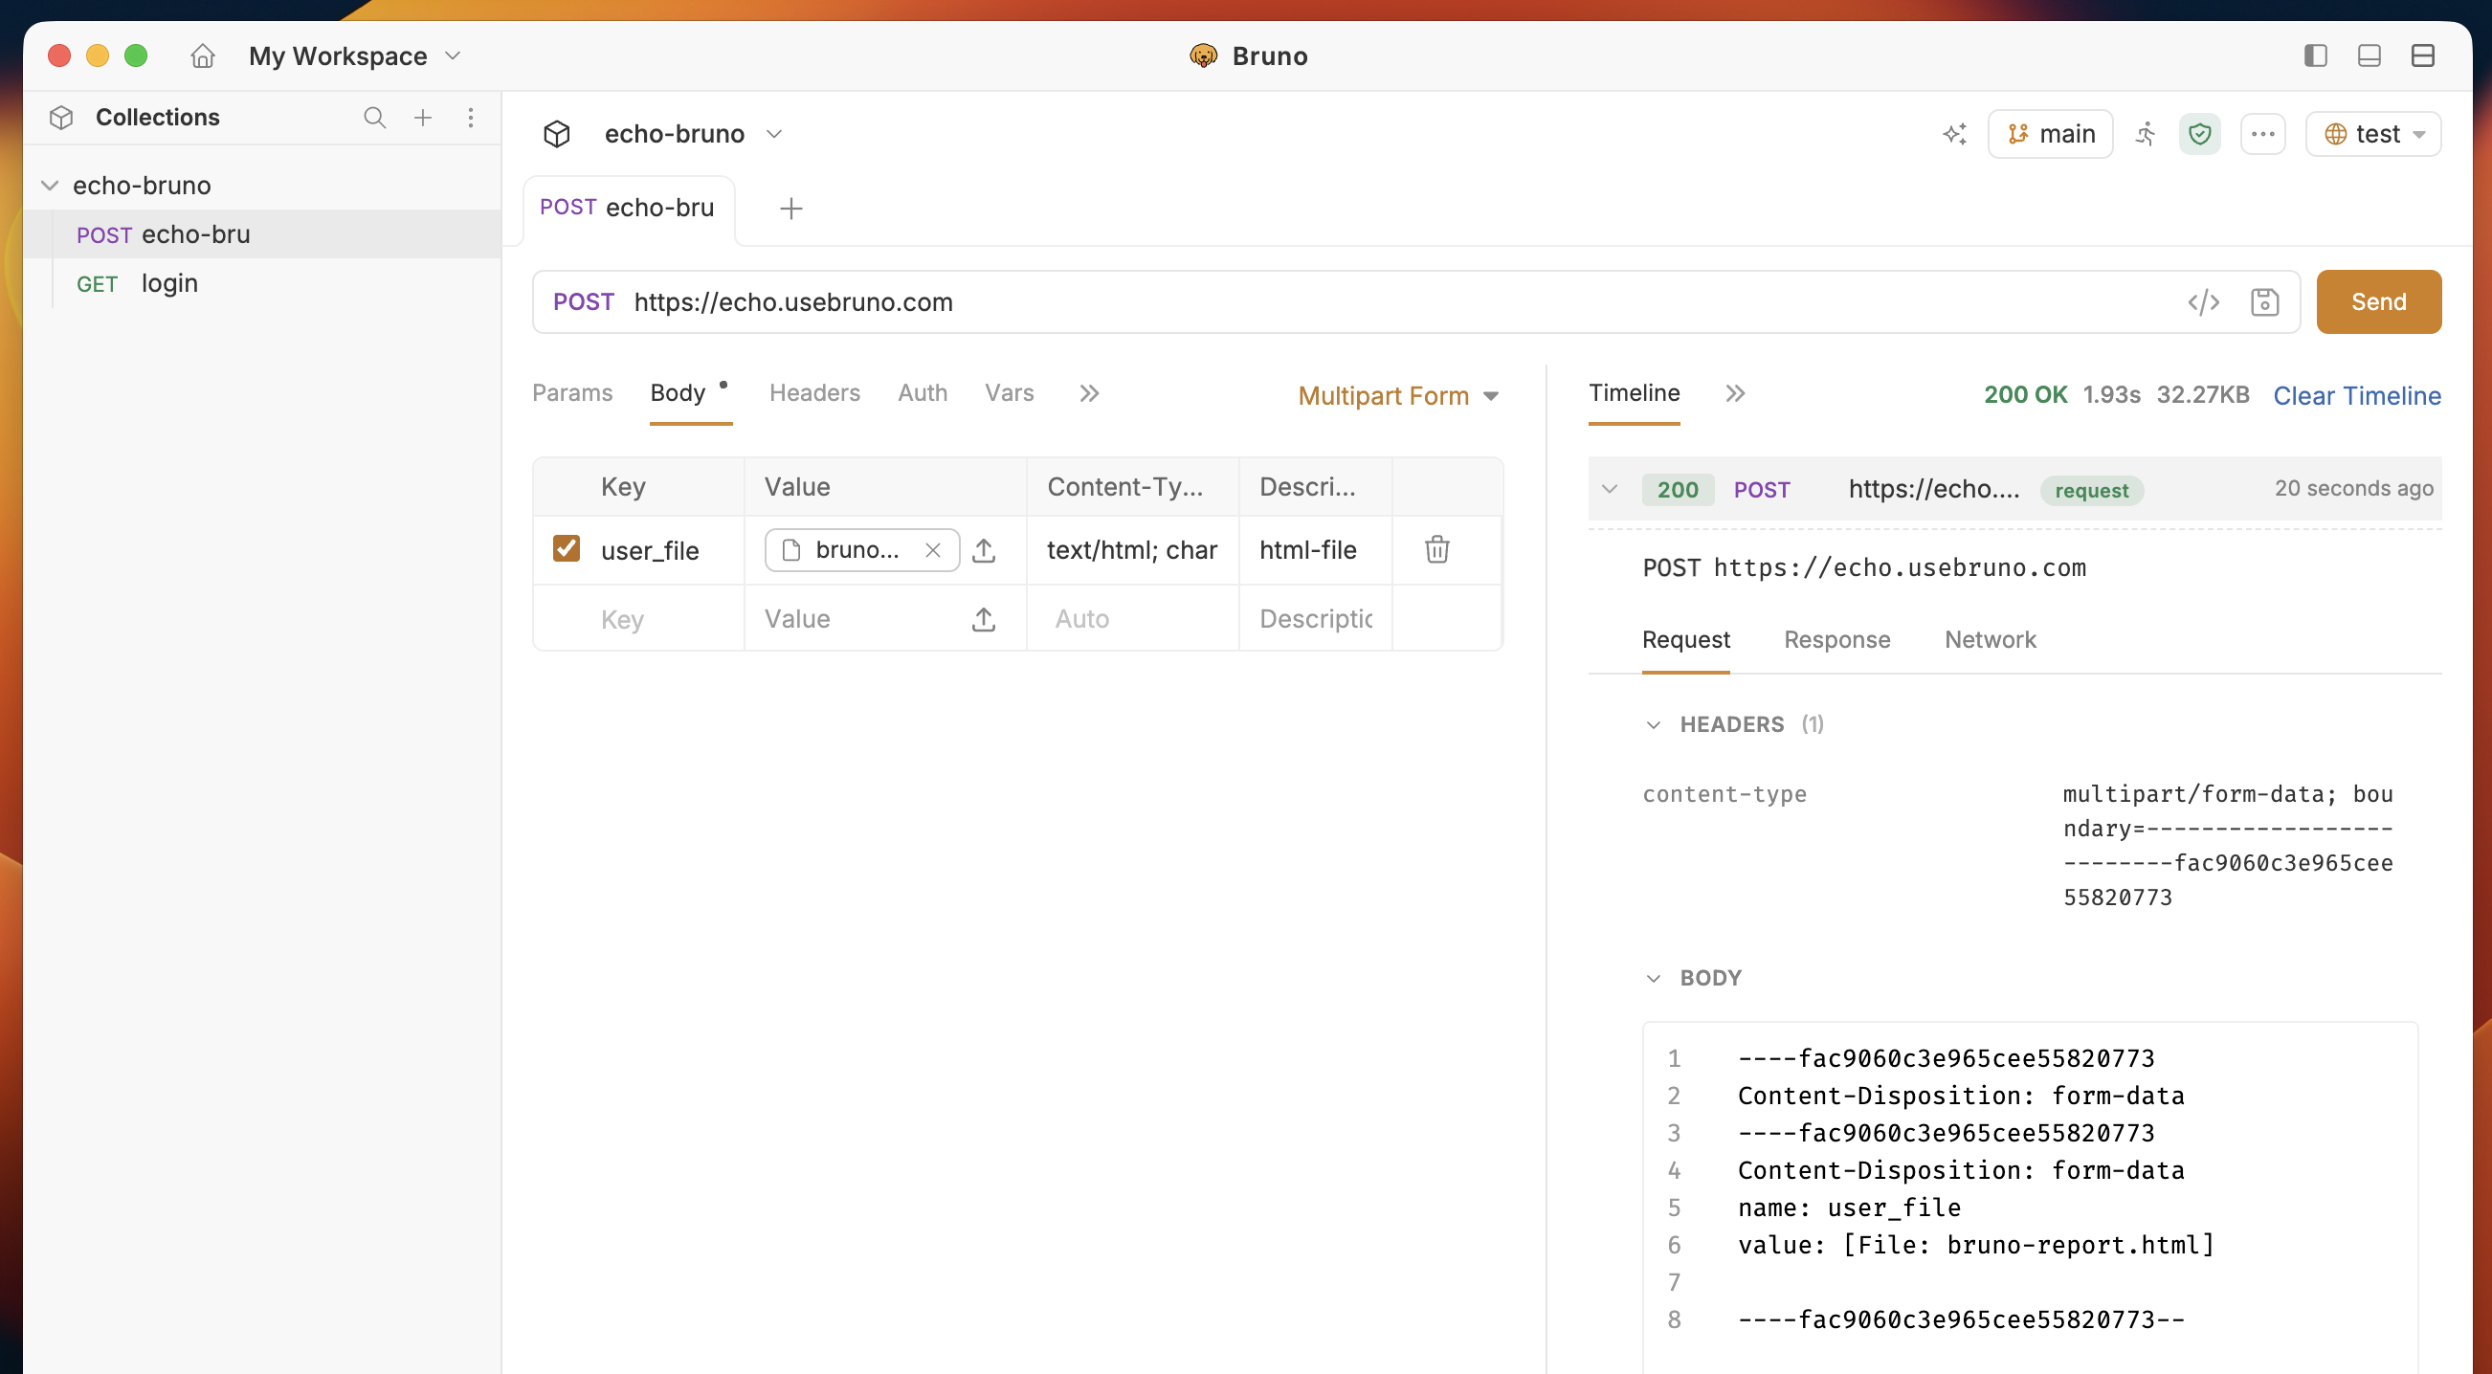Open the green shield security settings

click(2199, 134)
